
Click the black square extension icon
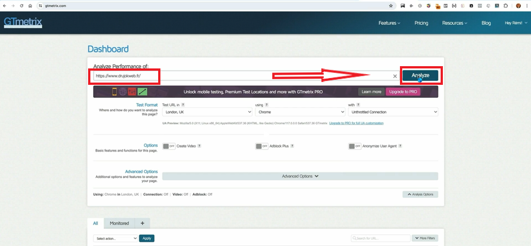coord(471,6)
